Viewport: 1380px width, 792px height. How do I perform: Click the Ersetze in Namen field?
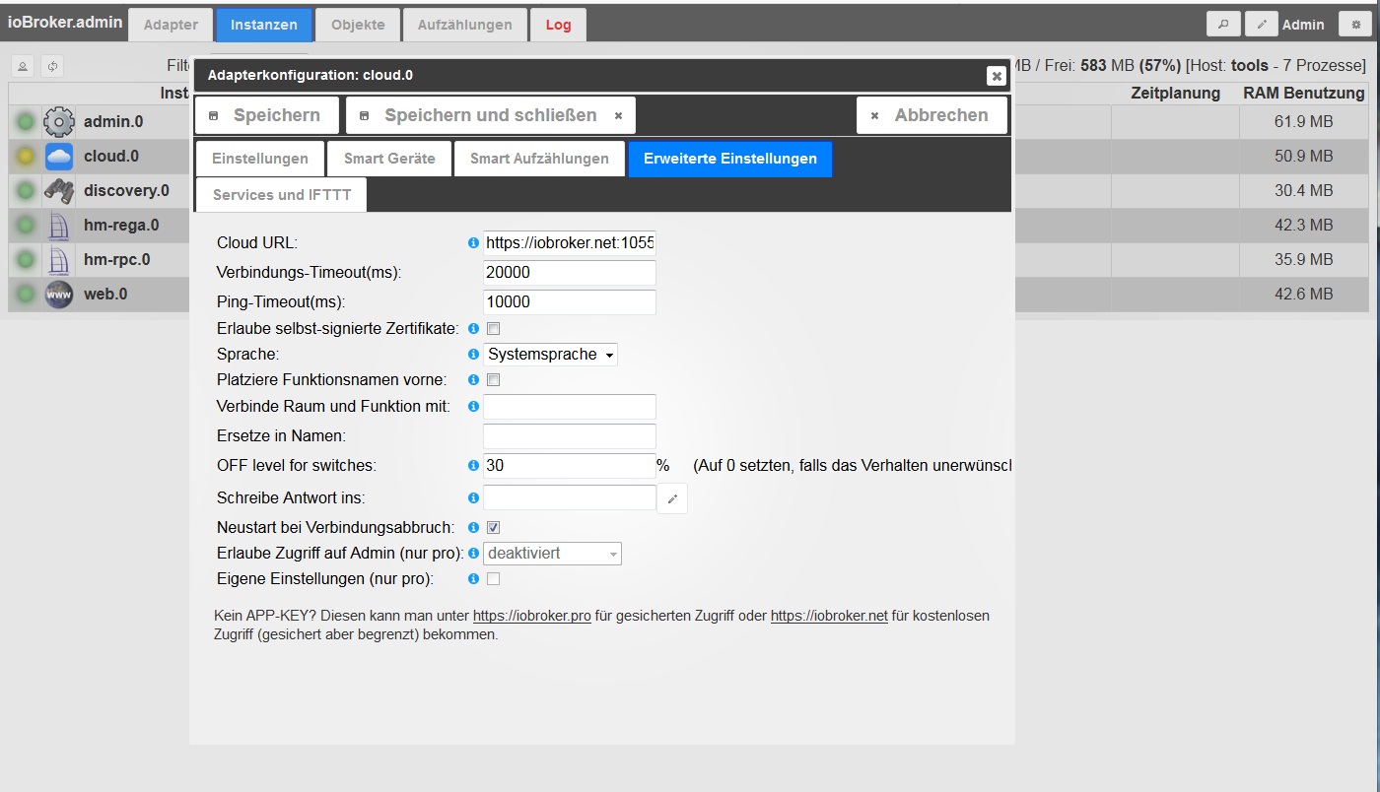570,436
